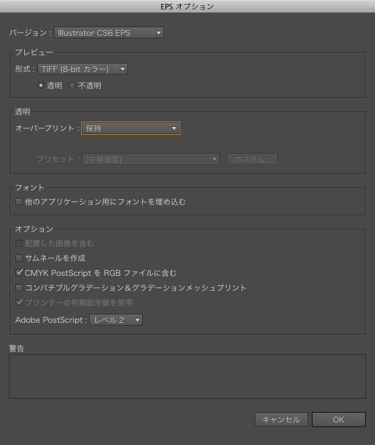Enable コンパチブルグラデーション＆グラデーションメッシュプリント checkbox
Viewport: 375px width, 445px height.
[x=19, y=288]
